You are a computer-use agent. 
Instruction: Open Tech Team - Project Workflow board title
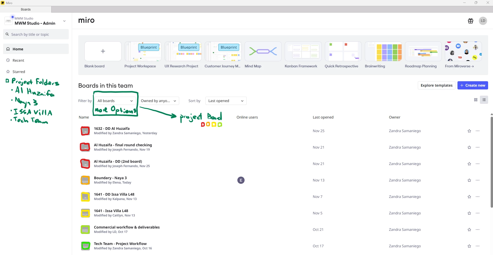click(120, 244)
